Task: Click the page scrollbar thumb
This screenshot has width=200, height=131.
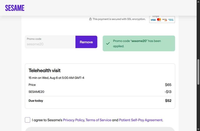Action: (198, 72)
